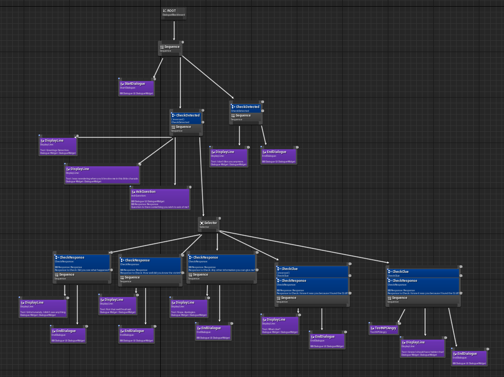The width and height of the screenshot is (504, 377).
Task: Click the StartDialogue task icon
Action: [122, 84]
